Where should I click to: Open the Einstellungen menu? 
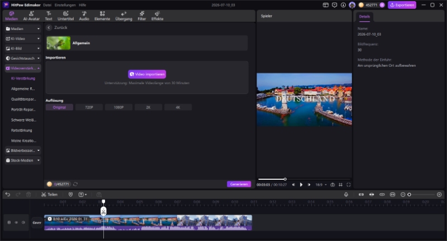click(x=65, y=5)
